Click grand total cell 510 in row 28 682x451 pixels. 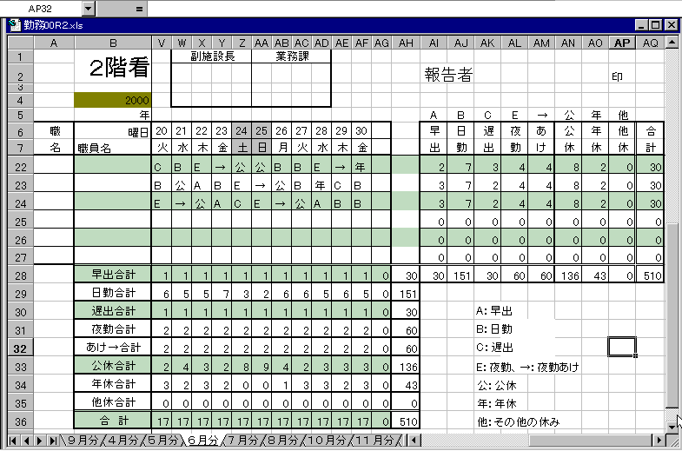click(x=649, y=275)
